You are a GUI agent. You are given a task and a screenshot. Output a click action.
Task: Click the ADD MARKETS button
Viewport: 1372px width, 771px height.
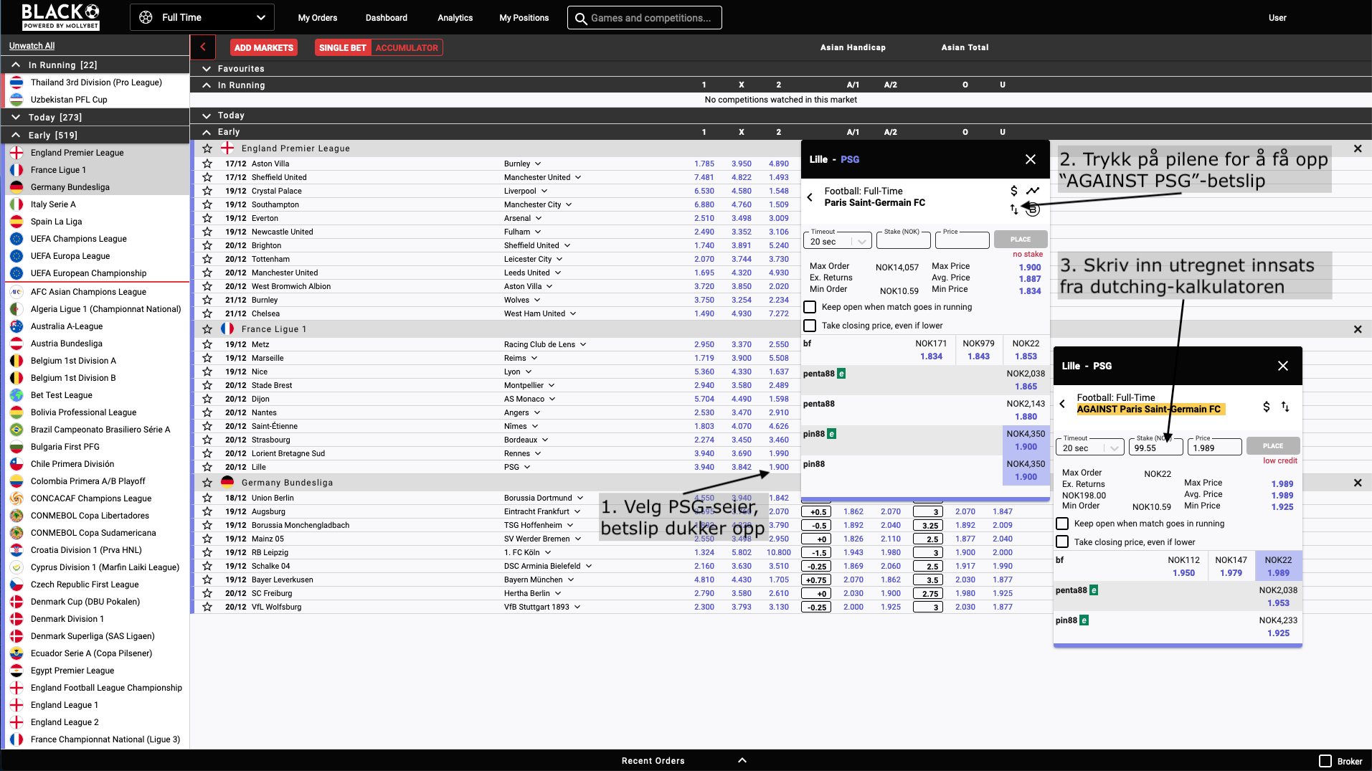point(264,48)
